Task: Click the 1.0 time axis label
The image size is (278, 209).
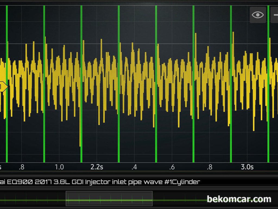Action: (x=59, y=167)
